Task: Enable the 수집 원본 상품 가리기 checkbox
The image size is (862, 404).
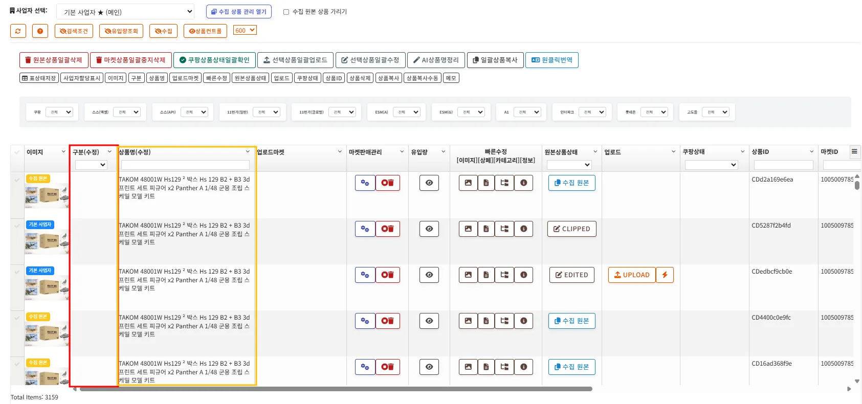Action: click(x=286, y=12)
